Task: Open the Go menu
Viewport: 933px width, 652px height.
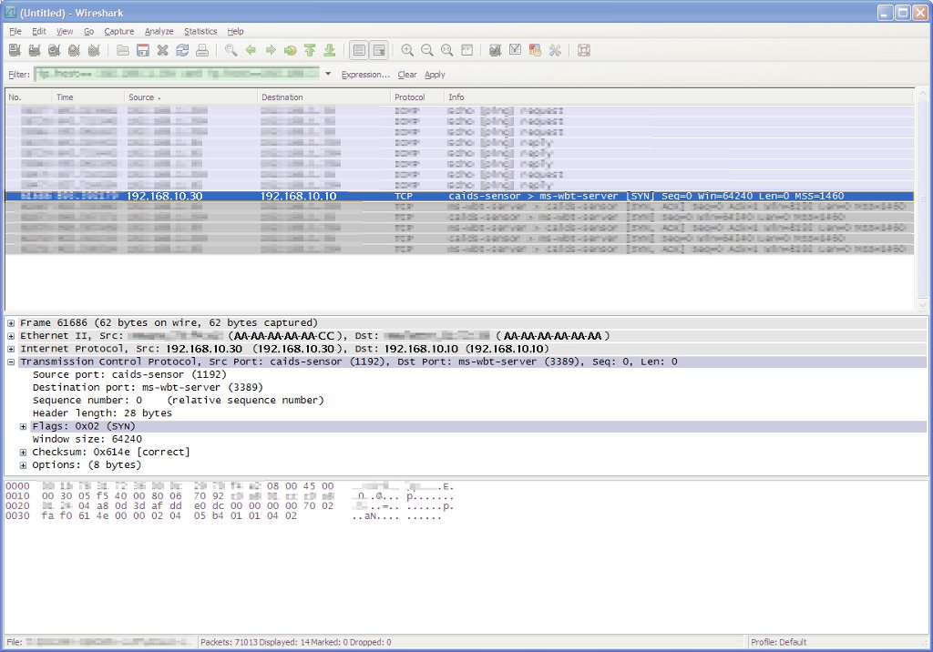Action: coord(88,32)
